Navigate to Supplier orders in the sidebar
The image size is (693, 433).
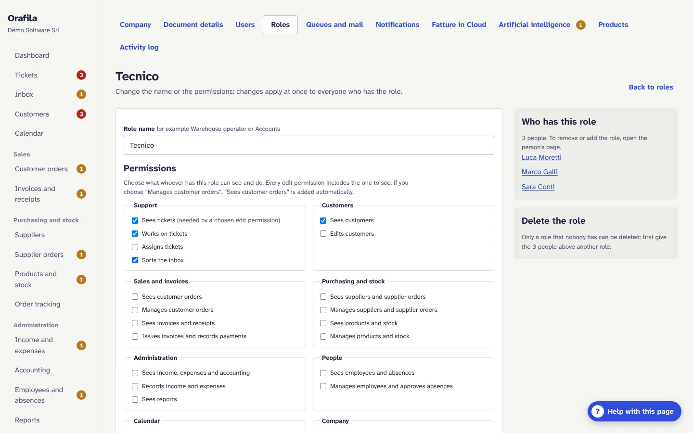pos(50,255)
